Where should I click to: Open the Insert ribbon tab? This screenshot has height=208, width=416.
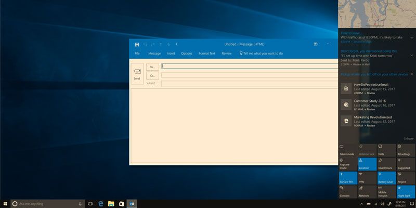tap(171, 54)
